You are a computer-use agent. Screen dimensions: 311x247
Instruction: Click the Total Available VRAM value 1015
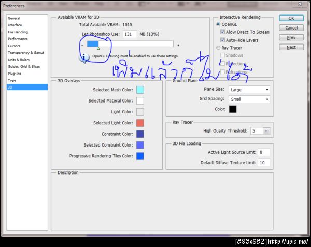(127, 25)
